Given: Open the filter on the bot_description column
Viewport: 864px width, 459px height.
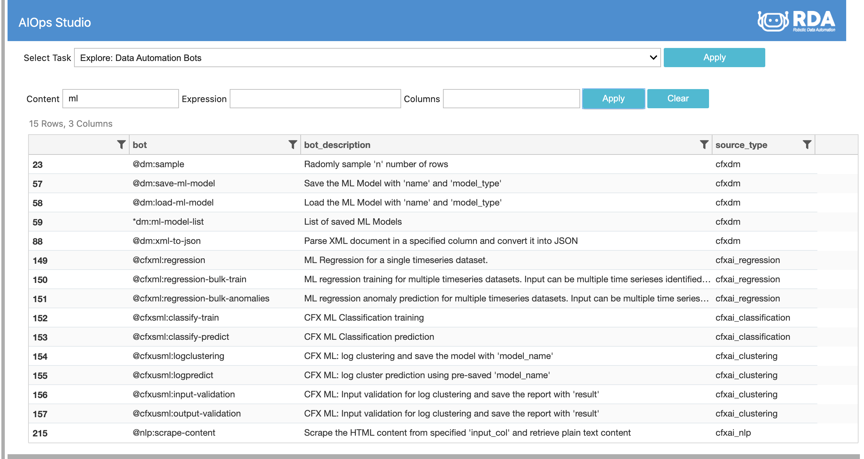Looking at the screenshot, I should [704, 145].
